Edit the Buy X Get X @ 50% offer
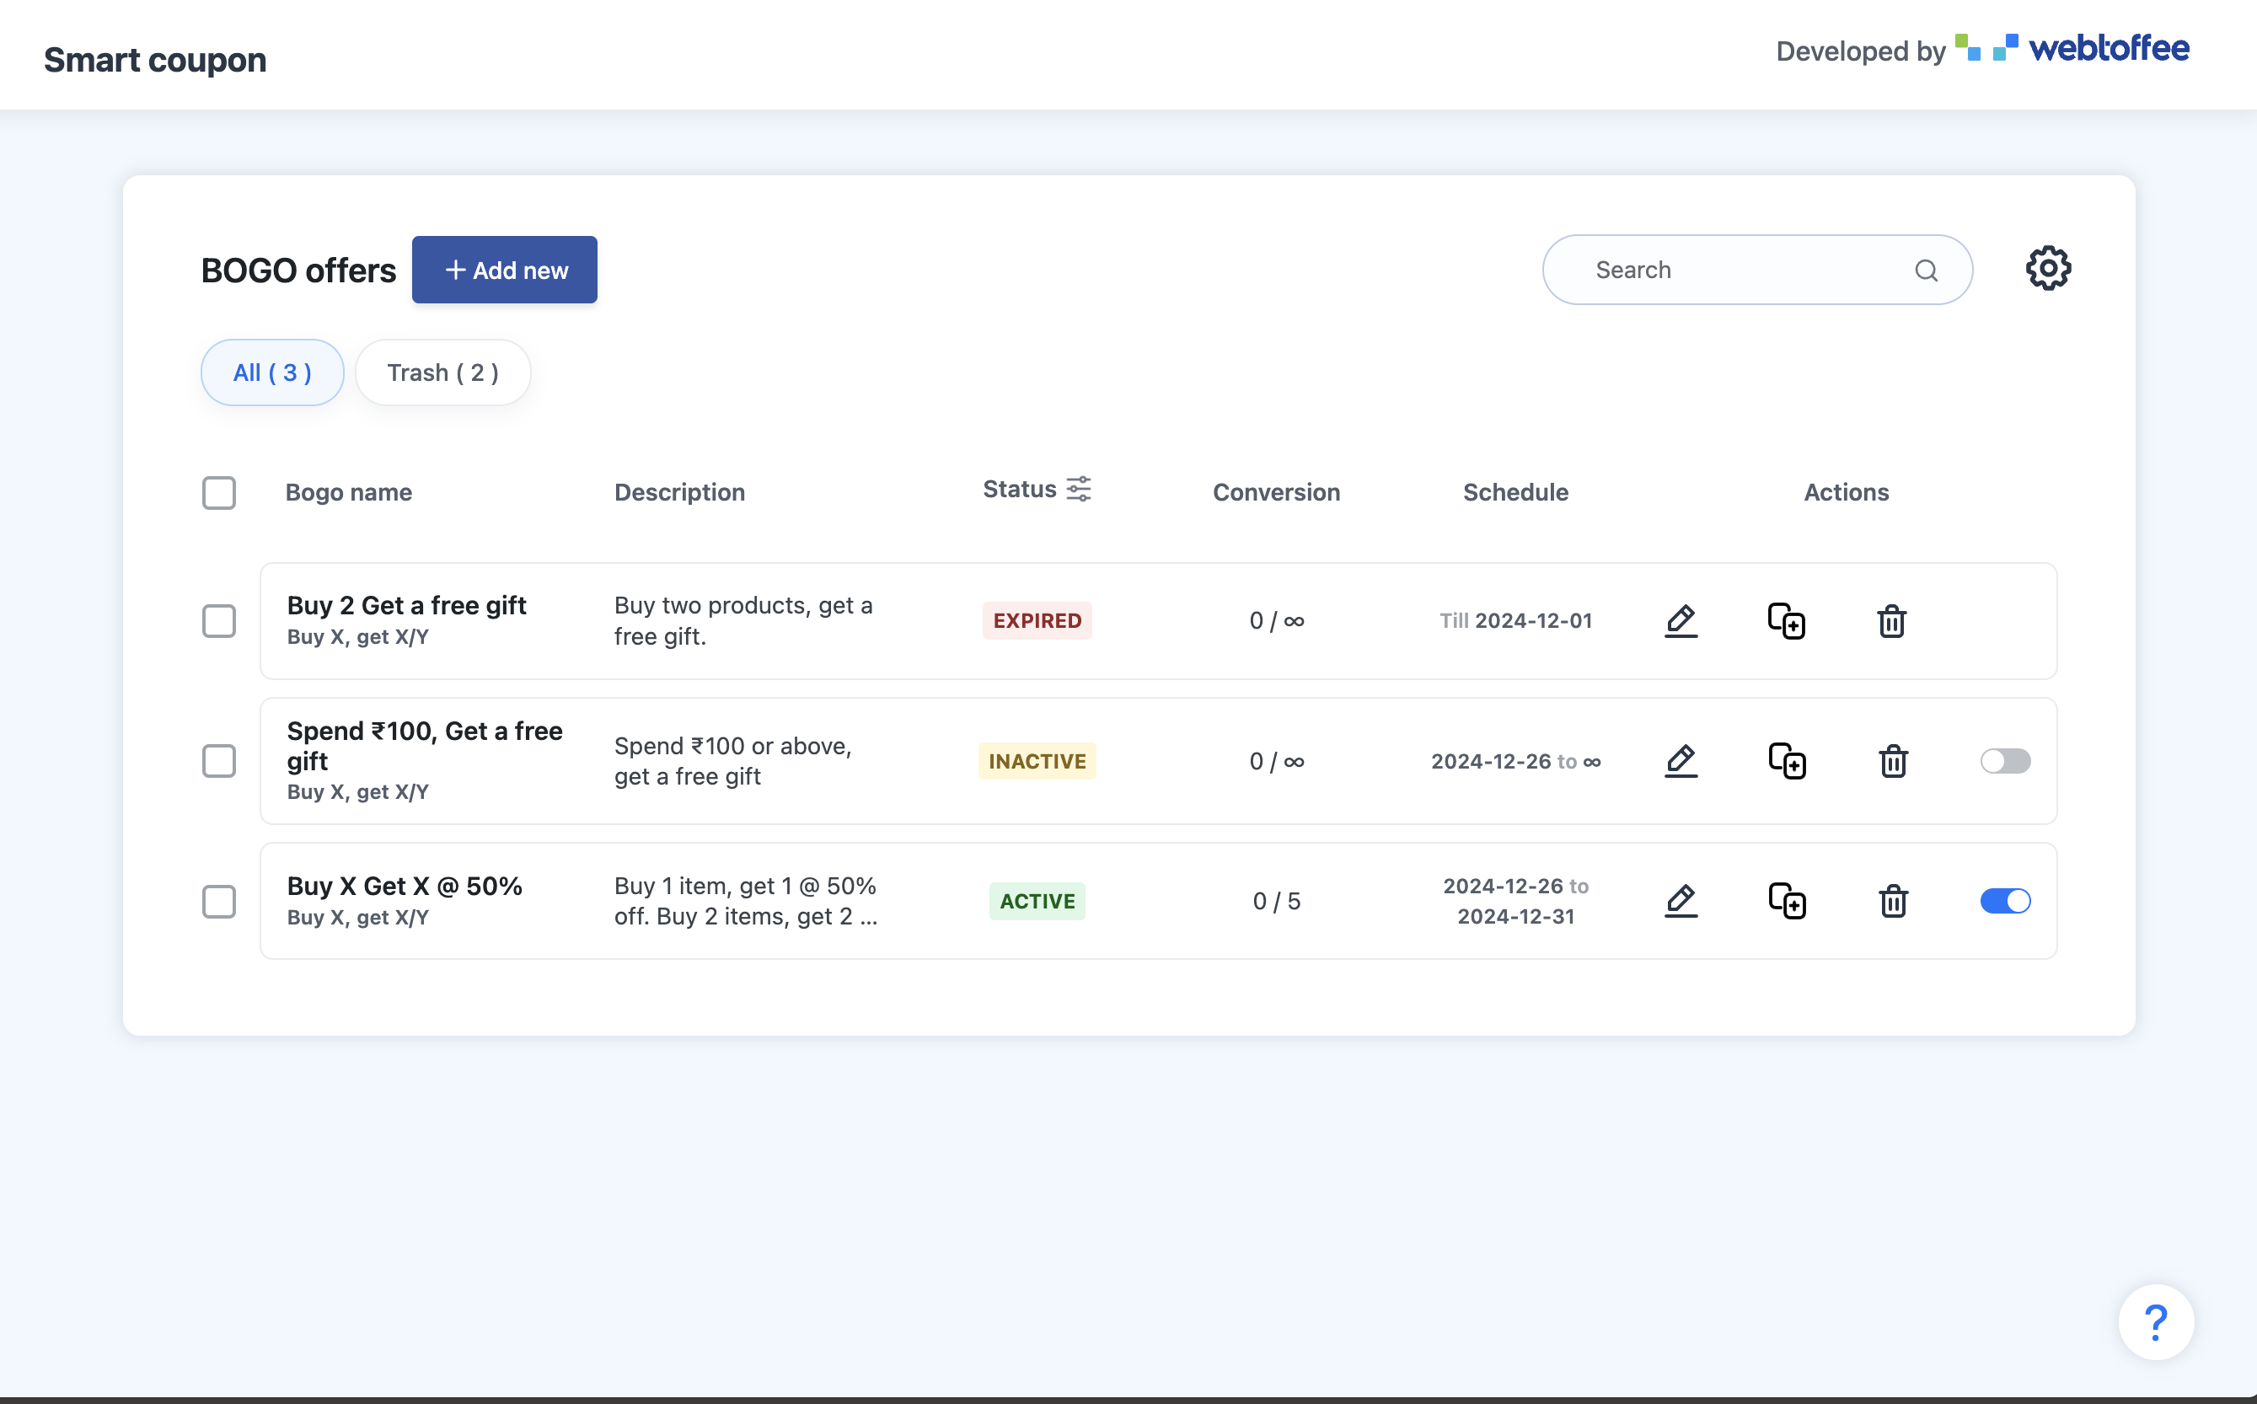 tap(1681, 901)
